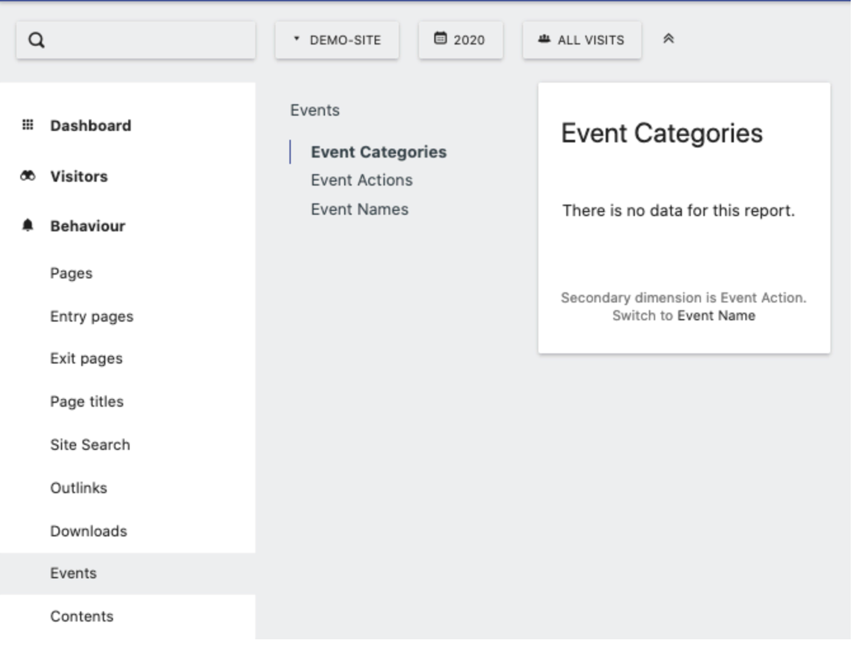The height and width of the screenshot is (652, 852).
Task: Click the Dashboard grid icon
Action: [x=28, y=125]
